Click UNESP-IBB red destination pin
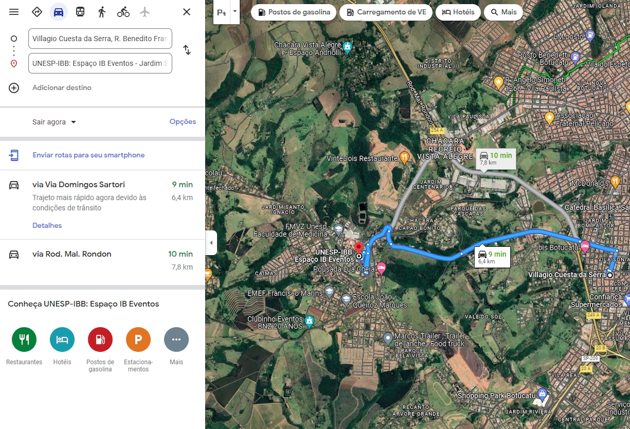The width and height of the screenshot is (630, 429). (359, 248)
